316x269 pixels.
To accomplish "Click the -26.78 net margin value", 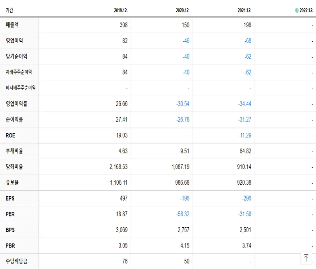I will [x=183, y=120].
